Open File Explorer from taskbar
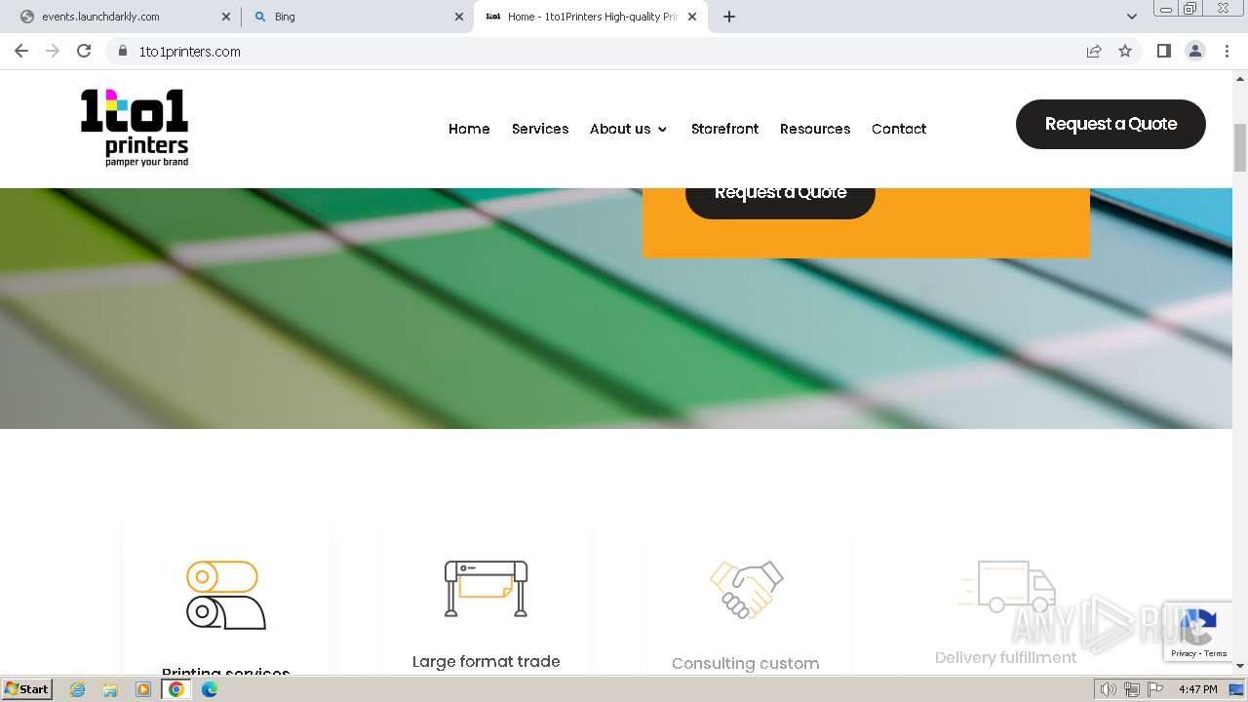The width and height of the screenshot is (1248, 702). pos(110,689)
